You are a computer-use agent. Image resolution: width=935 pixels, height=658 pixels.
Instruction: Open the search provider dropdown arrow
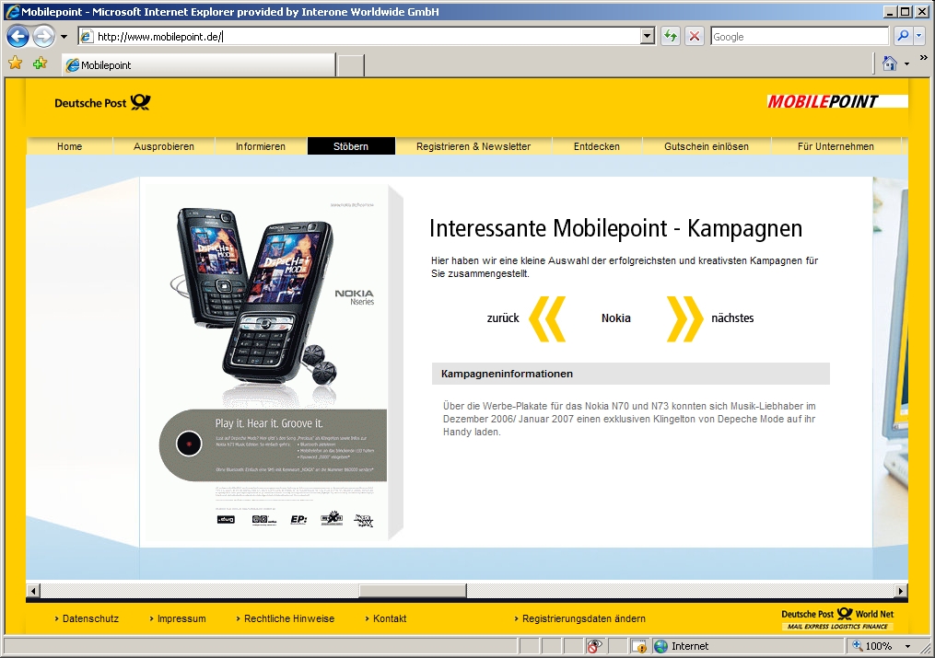click(x=917, y=36)
